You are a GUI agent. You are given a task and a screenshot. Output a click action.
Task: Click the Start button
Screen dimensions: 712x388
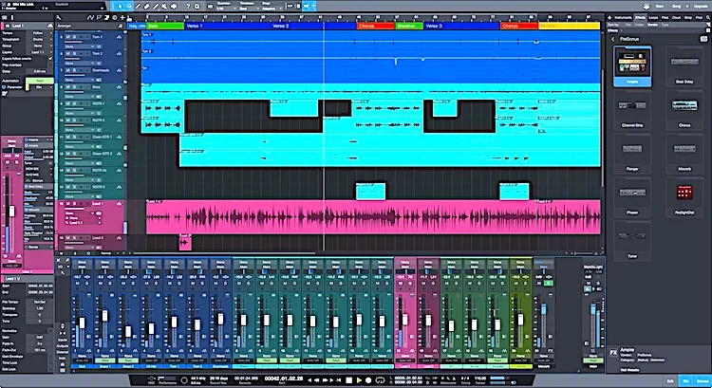tap(660, 7)
